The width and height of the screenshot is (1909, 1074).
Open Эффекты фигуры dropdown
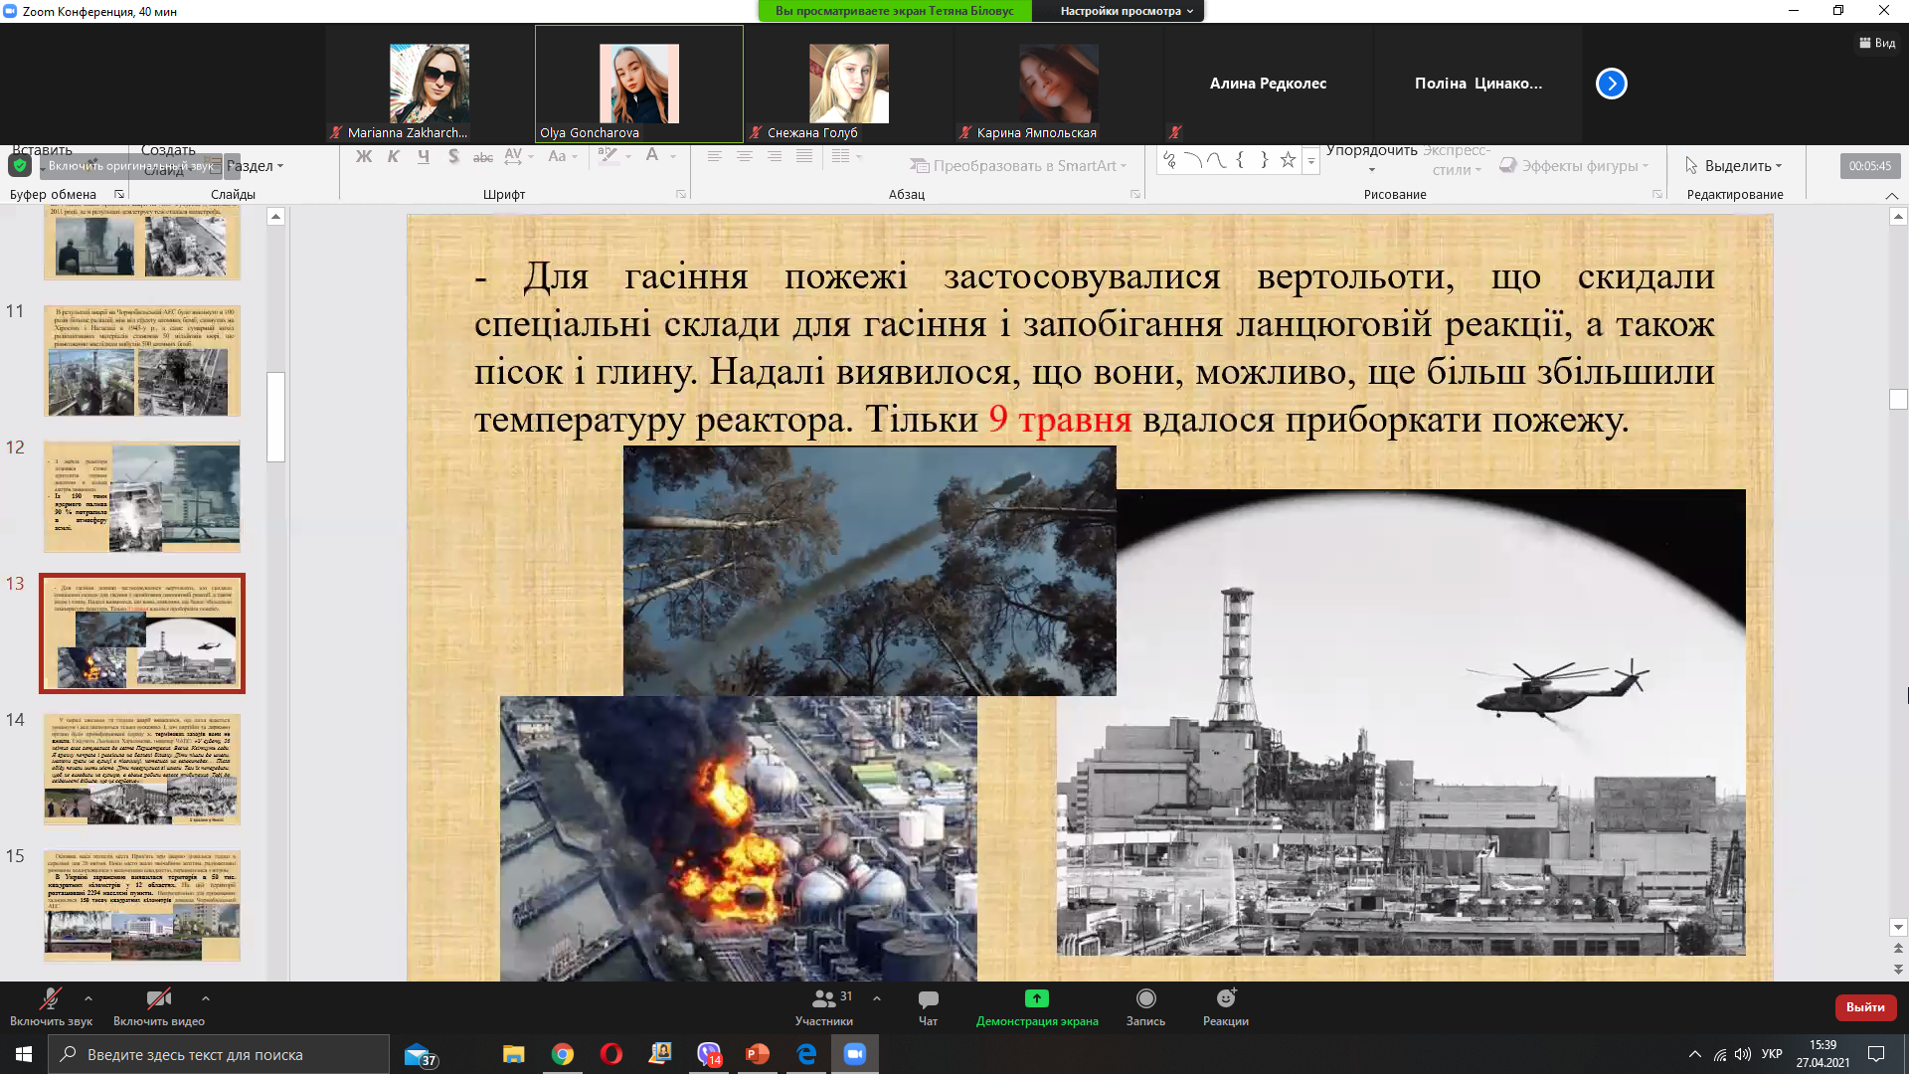click(x=1574, y=166)
